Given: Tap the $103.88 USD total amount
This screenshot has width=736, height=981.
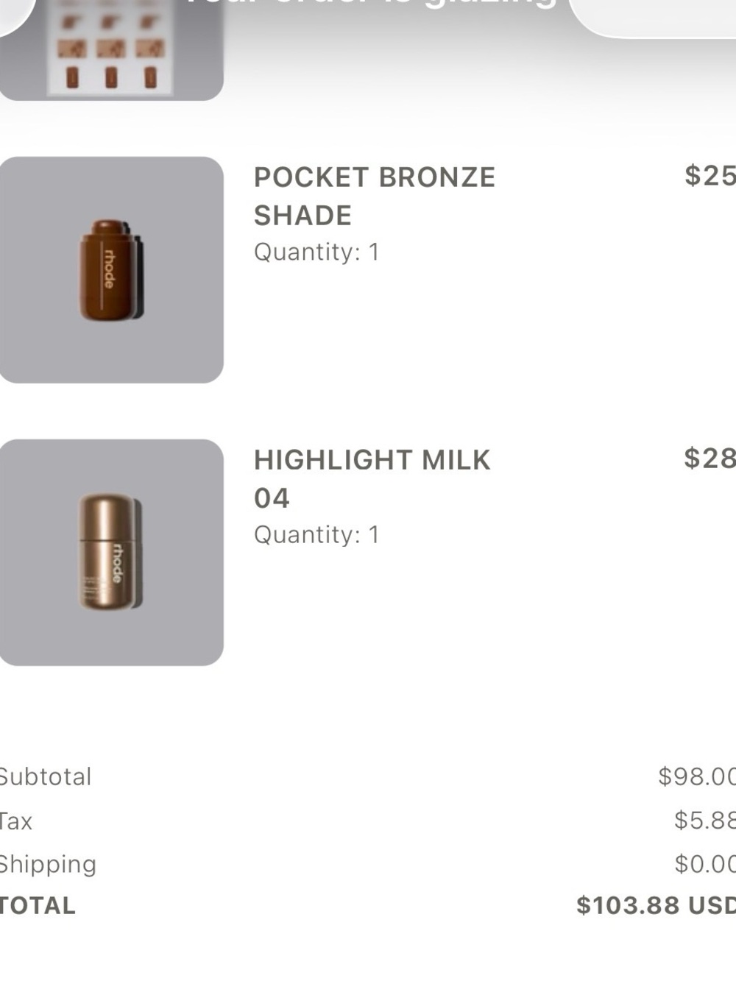Looking at the screenshot, I should [x=656, y=905].
